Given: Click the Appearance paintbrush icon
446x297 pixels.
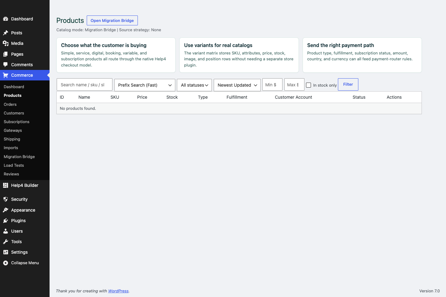Looking at the screenshot, I should click(x=6, y=210).
